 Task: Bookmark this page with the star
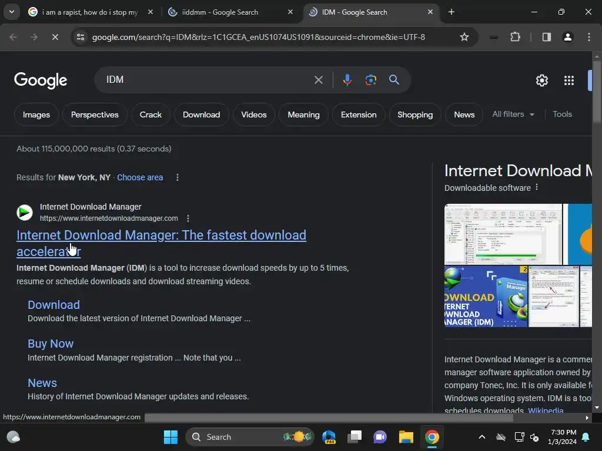click(464, 37)
